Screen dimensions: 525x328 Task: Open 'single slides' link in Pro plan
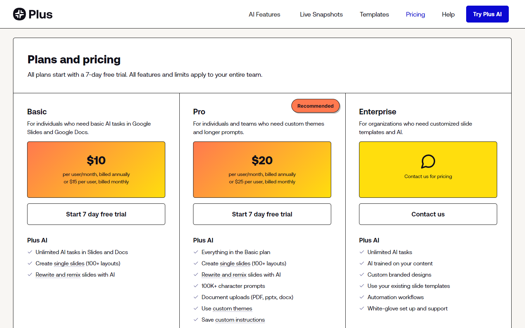(x=235, y=263)
